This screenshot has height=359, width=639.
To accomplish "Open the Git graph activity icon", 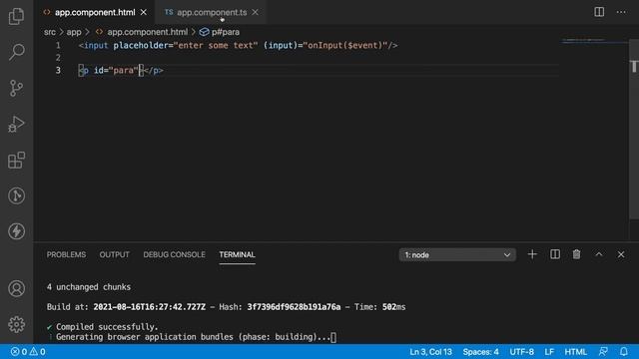I will (x=16, y=195).
